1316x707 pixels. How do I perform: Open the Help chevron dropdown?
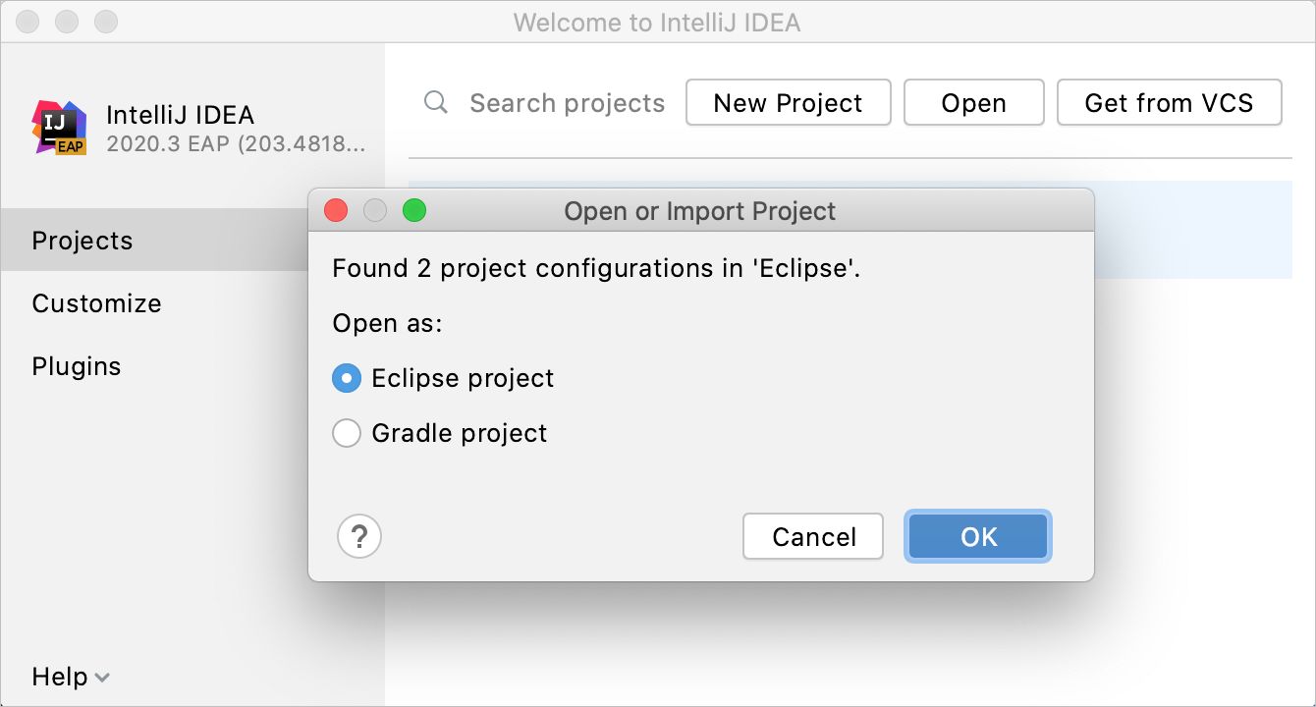[101, 679]
